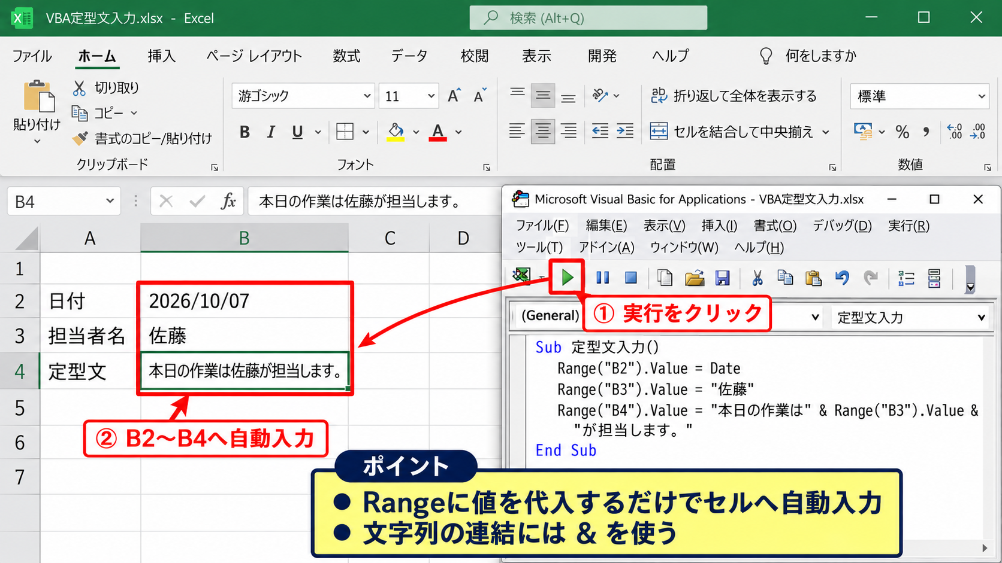This screenshot has width=1002, height=563.
Task: Click the Reset stop button in VBA
Action: 630,278
